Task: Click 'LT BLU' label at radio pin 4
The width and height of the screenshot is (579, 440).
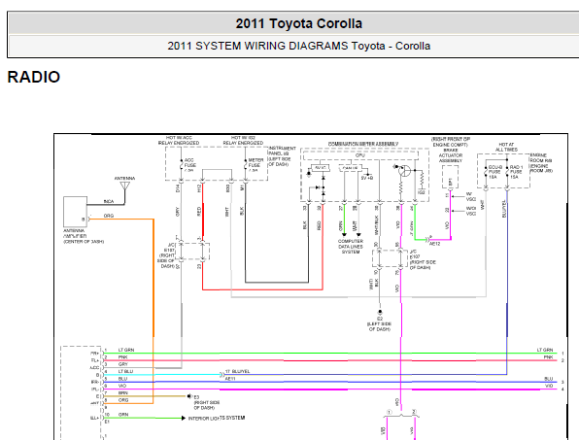Action: pos(125,371)
